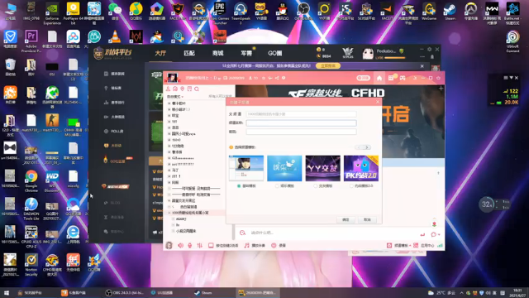Image resolution: width=529 pixels, height=298 pixels.
Task: Select the user 小戴贝同醒来
Action: tap(185, 231)
